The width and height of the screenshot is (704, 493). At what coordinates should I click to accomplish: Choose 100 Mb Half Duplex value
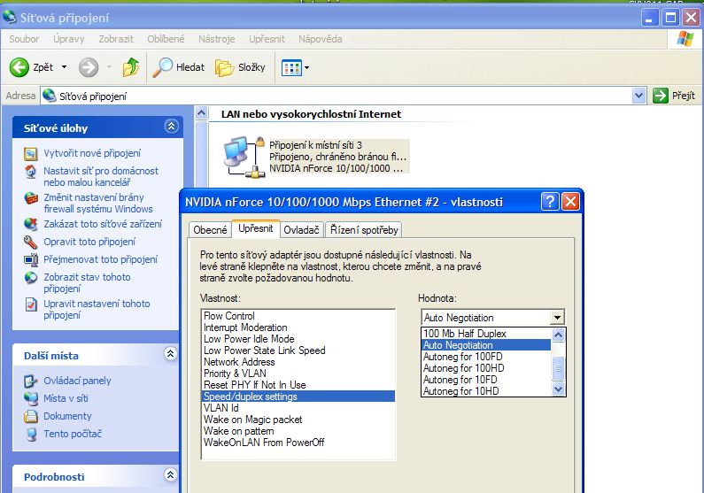pyautogui.click(x=486, y=334)
